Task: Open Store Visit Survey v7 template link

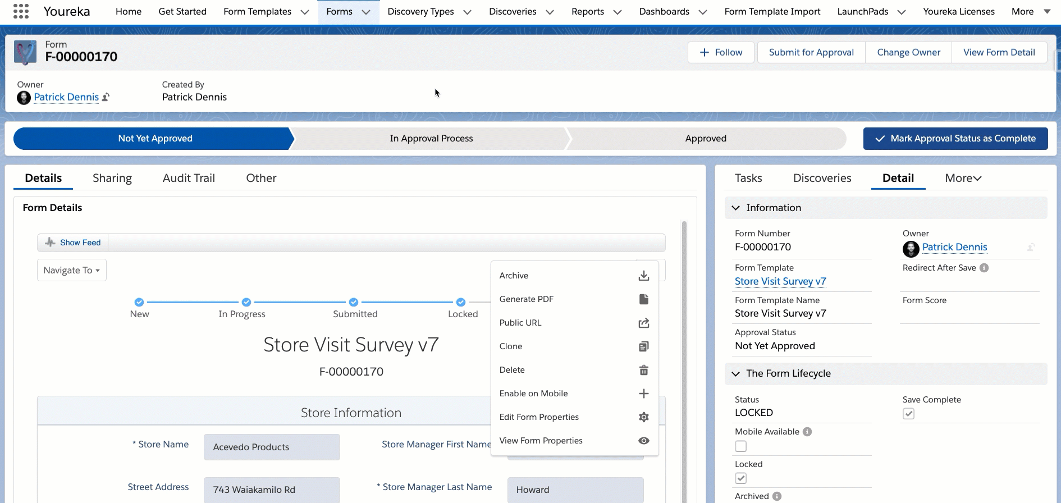Action: (x=780, y=281)
